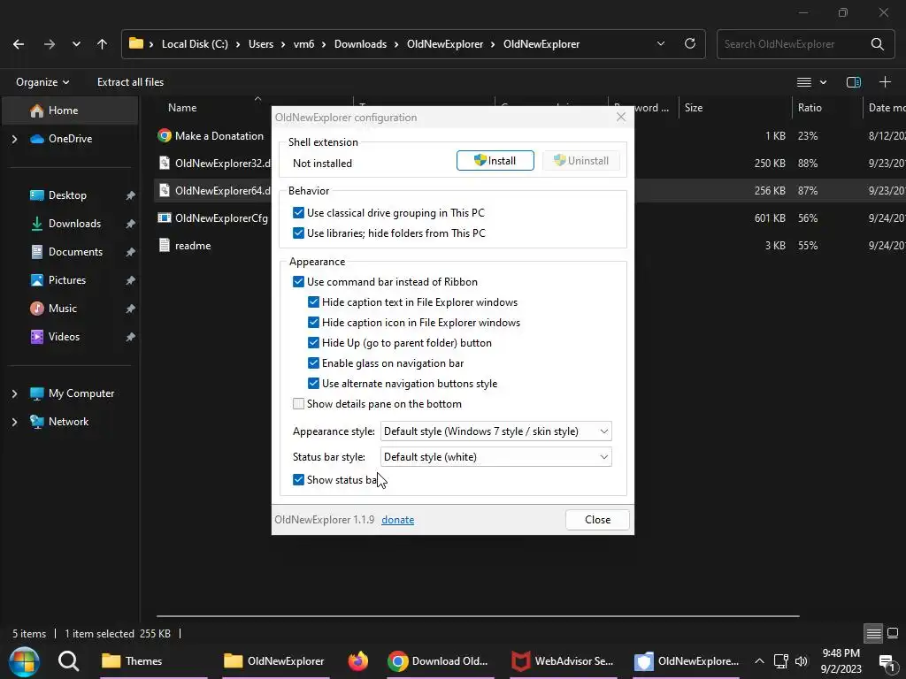Open the WebAdvisor taskbar item

point(564,661)
